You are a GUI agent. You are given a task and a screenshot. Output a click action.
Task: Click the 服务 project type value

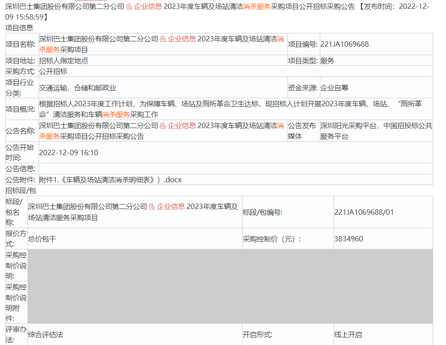pyautogui.click(x=327, y=60)
